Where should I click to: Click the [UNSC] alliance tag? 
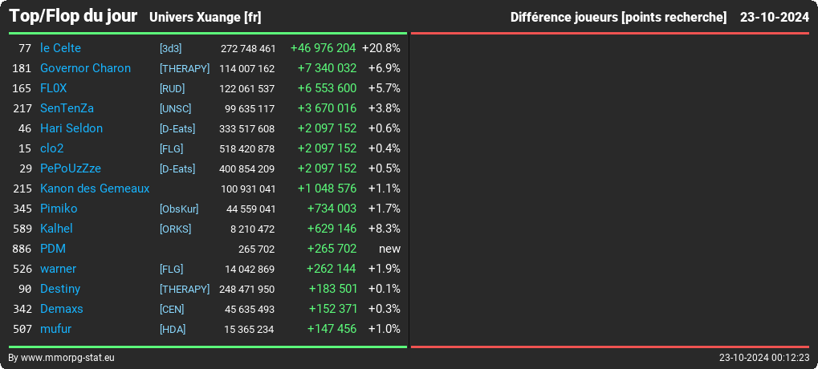pos(175,109)
